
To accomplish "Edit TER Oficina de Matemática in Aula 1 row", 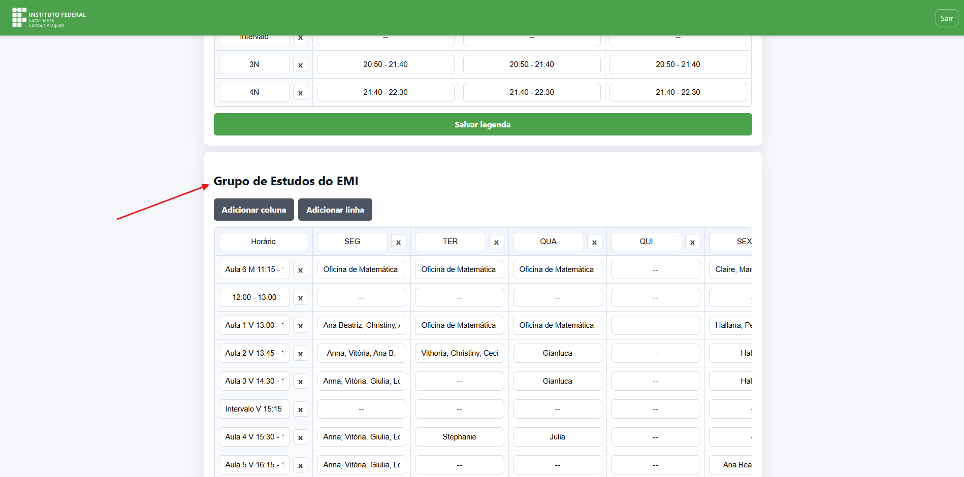I will (x=460, y=325).
